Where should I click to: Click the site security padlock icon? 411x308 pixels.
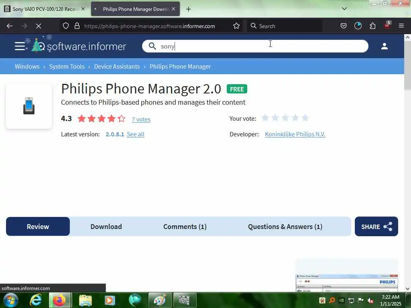77,26
